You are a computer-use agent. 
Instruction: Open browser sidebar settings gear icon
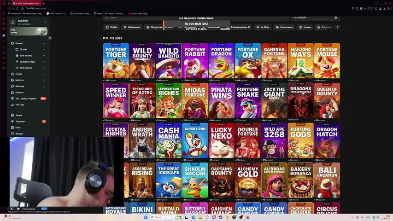[x=4, y=68]
